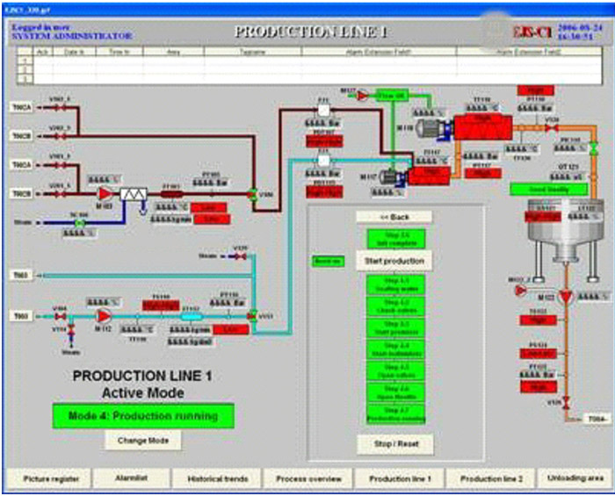Click the Tagname column header in alarm table
Screen dimensions: 615x496
pyautogui.click(x=253, y=52)
